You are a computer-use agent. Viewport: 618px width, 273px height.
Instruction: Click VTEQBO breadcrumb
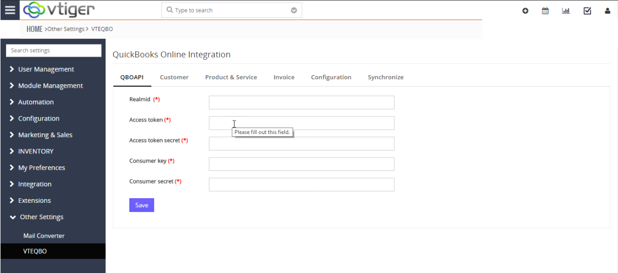102,29
